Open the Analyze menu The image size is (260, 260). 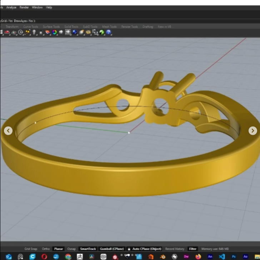(x=11, y=7)
